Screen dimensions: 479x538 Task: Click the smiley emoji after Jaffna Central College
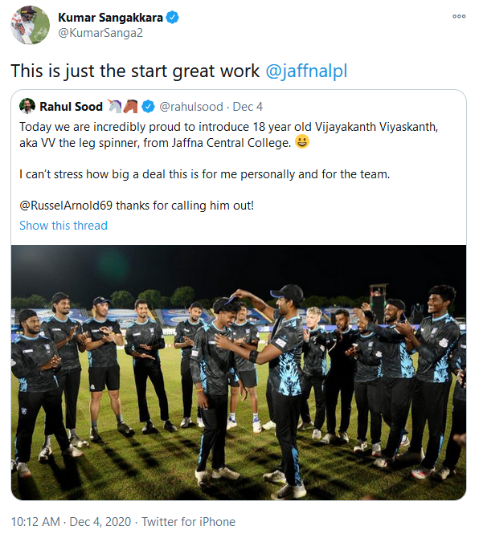(x=302, y=141)
